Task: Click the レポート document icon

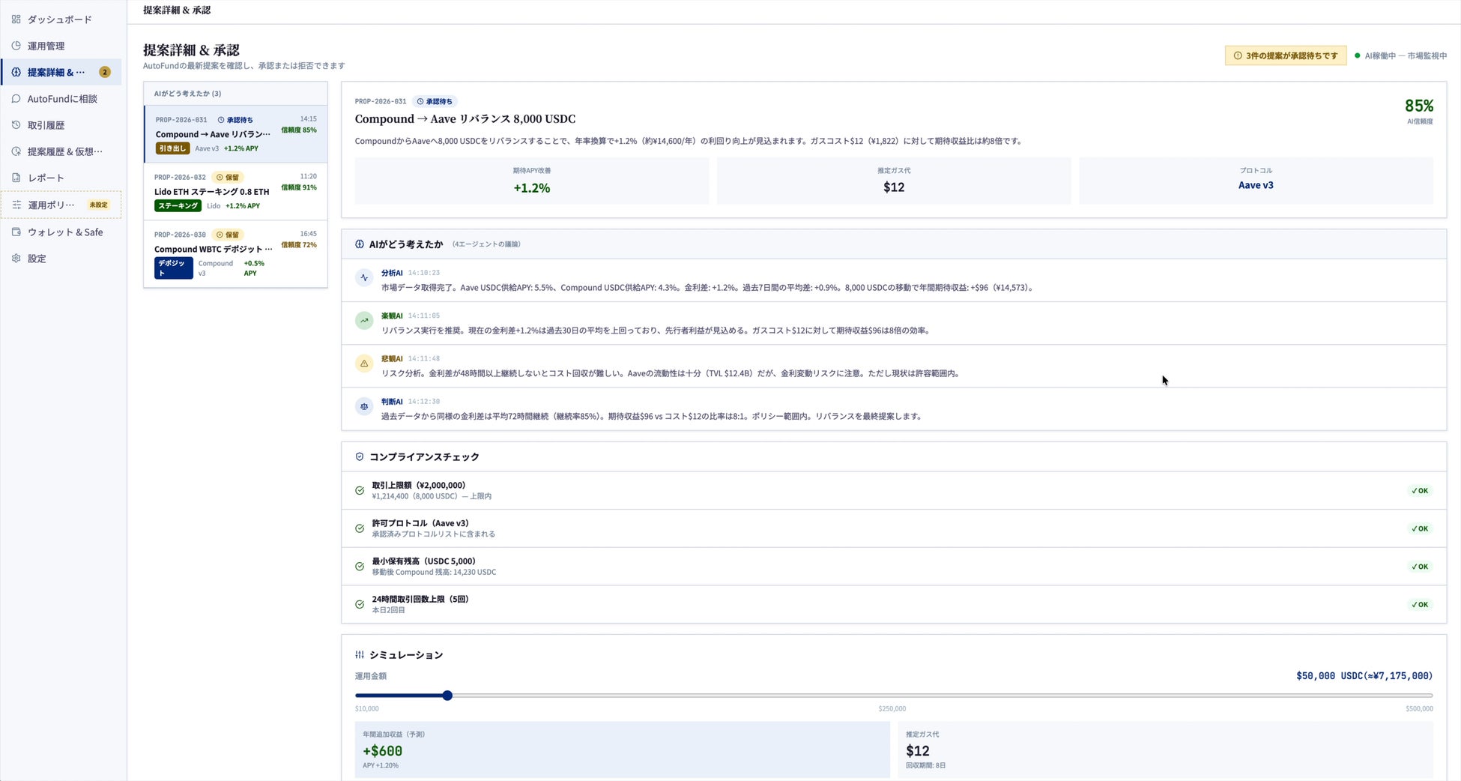Action: click(x=16, y=178)
